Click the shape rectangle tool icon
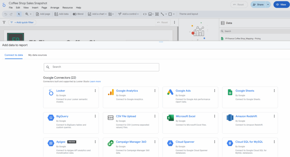The width and height of the screenshot is (290, 157). coord(170,14)
